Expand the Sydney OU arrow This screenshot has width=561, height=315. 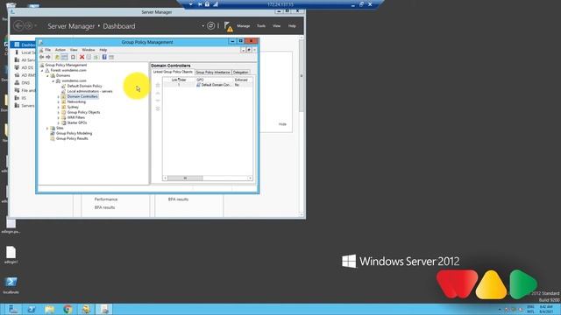click(59, 107)
